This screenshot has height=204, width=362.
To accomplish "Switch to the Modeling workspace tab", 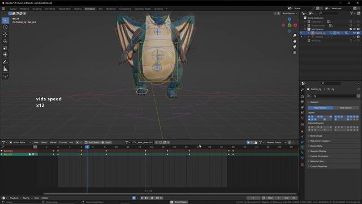I will coord(24,9).
